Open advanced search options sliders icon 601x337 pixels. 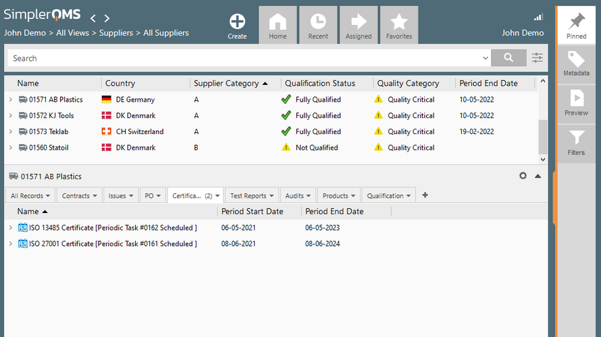[538, 58]
